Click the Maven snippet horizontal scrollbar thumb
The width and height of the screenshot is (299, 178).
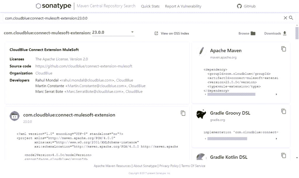tap(231, 94)
